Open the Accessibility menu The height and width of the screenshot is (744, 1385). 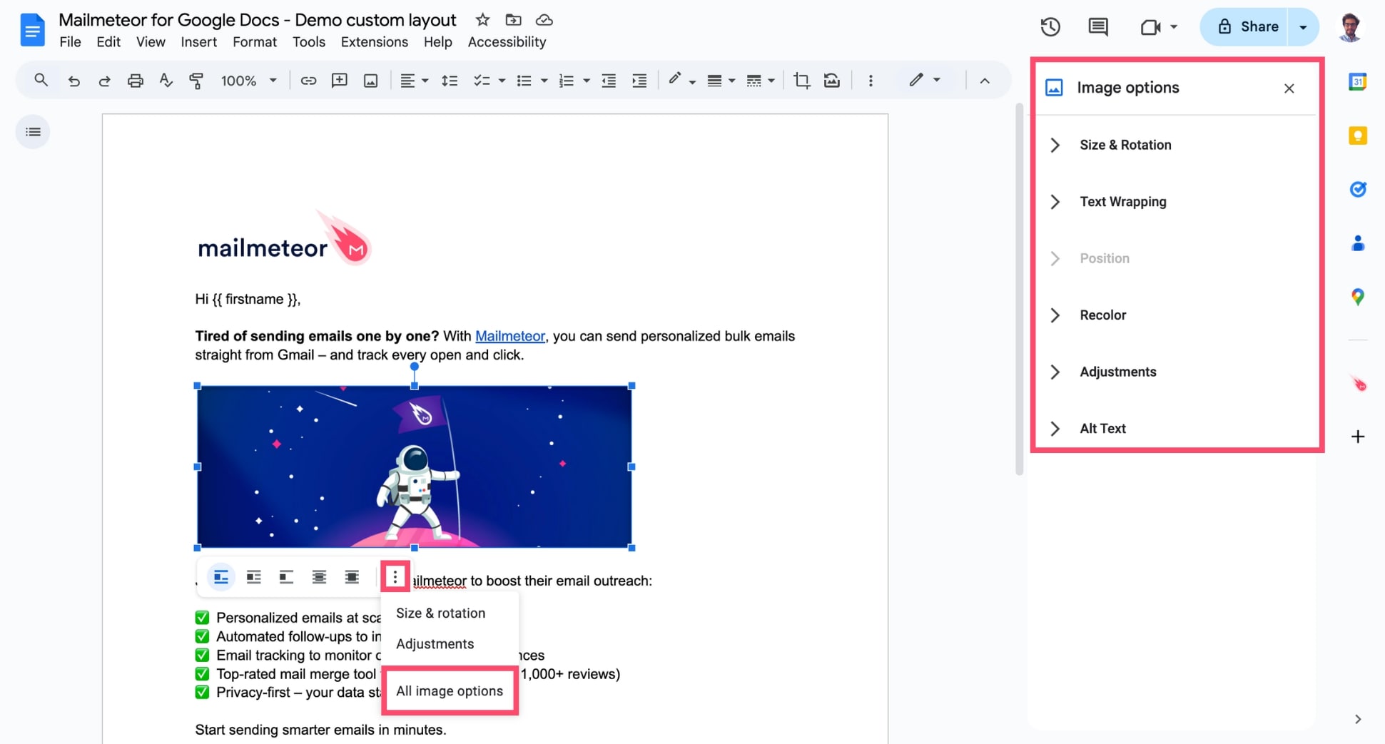click(x=507, y=42)
